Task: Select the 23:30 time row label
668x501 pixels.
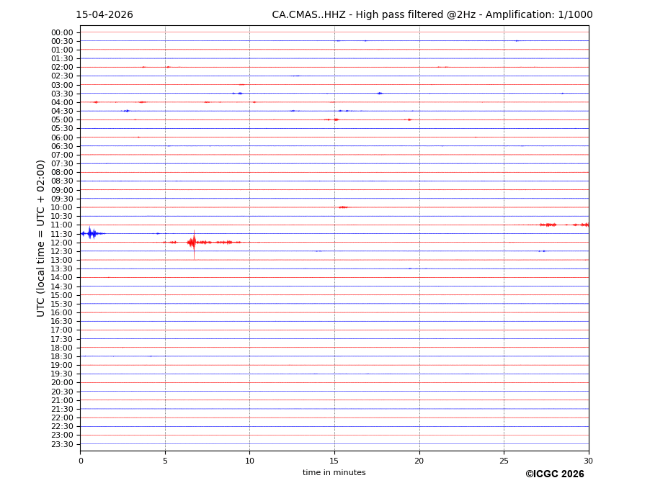Action: 62,444
